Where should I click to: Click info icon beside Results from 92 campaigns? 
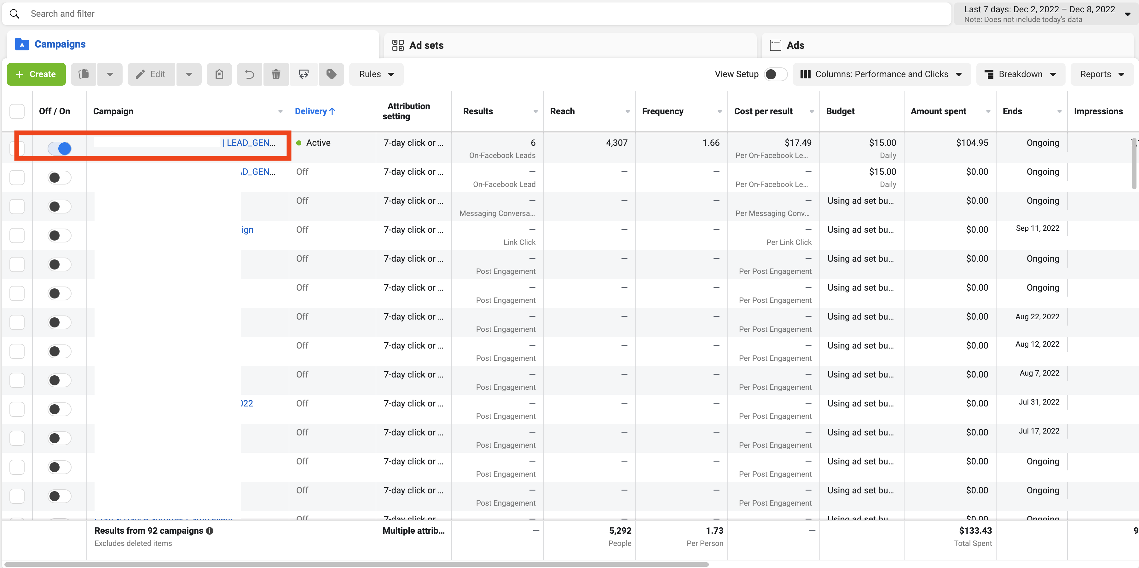point(210,531)
